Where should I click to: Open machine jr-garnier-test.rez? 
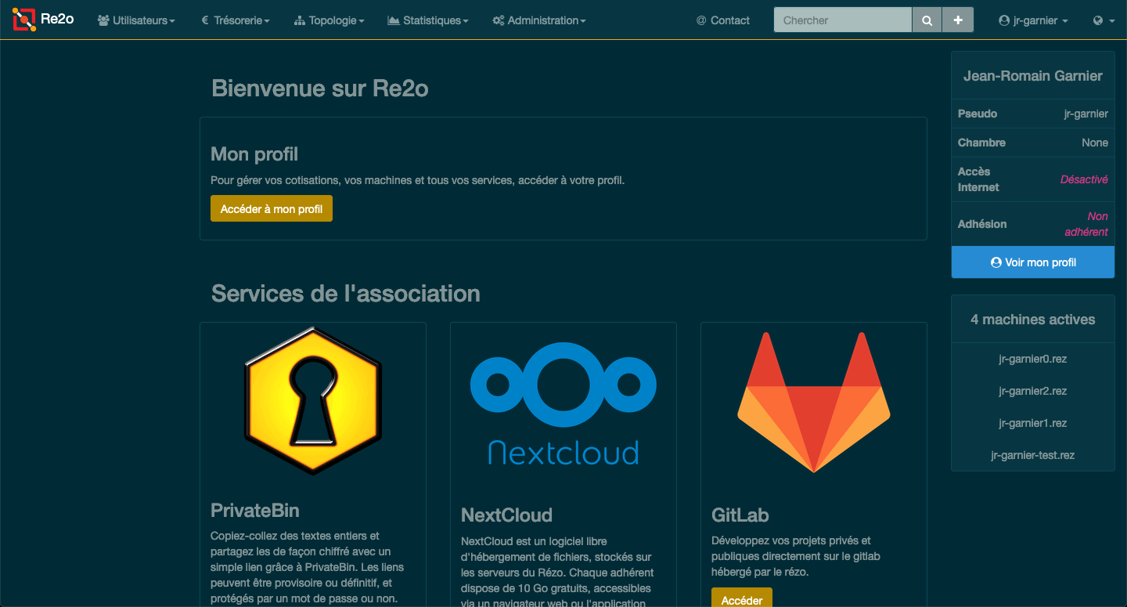(x=1033, y=455)
